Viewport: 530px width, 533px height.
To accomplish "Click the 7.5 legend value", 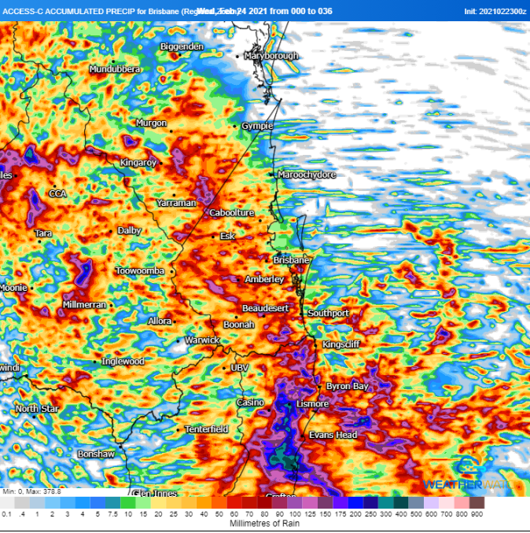I will click(x=113, y=514).
